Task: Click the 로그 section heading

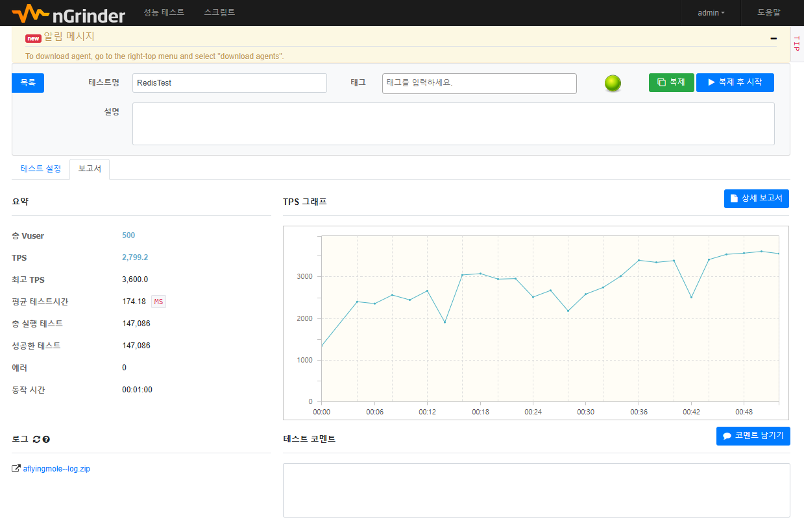Action: point(20,439)
